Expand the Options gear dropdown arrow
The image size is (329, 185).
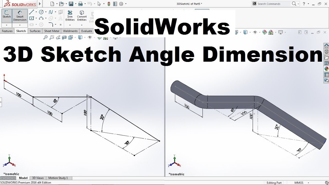[x=126, y=4]
